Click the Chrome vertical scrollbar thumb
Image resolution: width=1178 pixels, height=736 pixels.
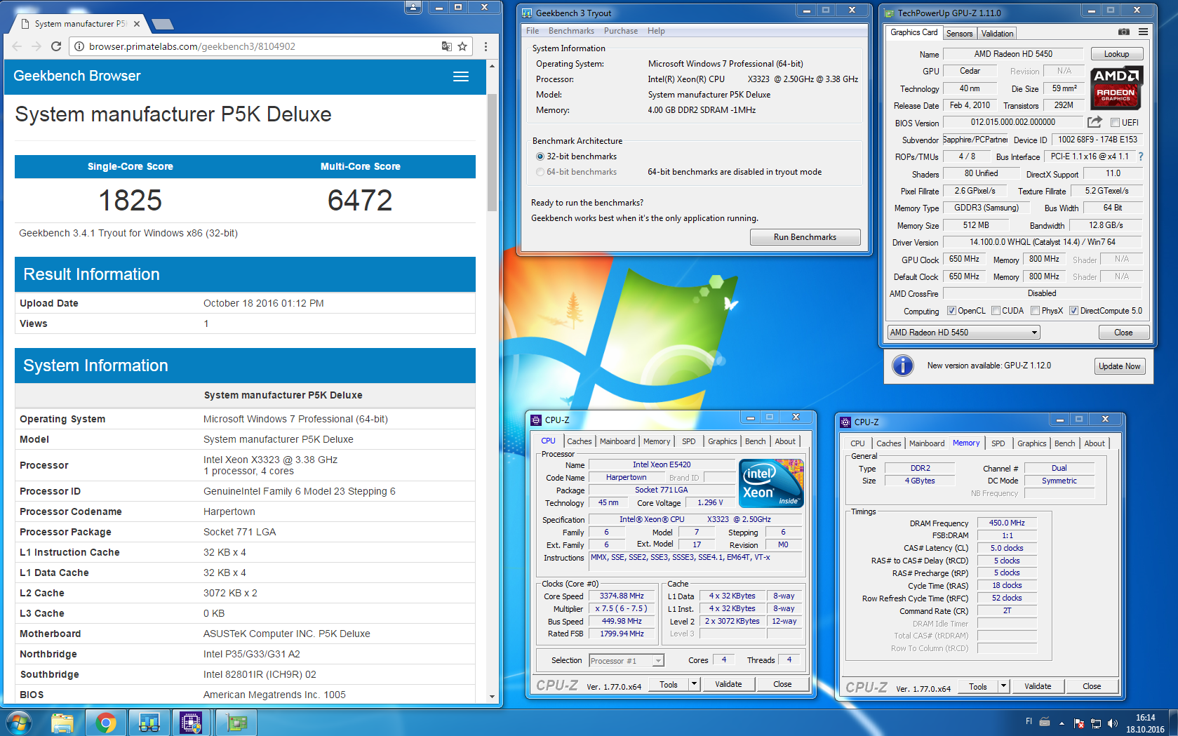pyautogui.click(x=492, y=152)
